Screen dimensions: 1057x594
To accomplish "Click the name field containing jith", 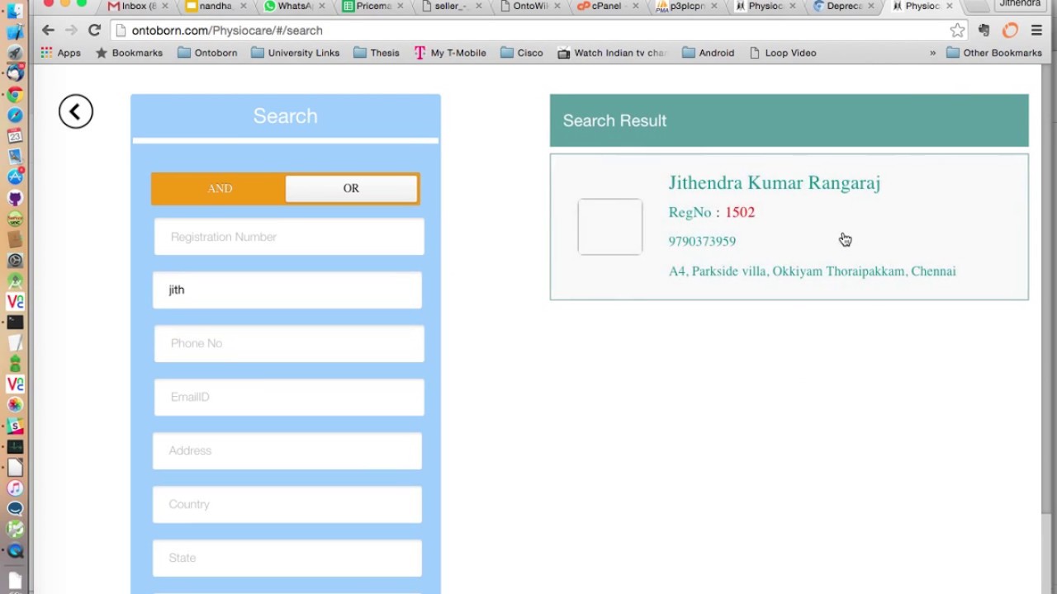I will point(287,290).
